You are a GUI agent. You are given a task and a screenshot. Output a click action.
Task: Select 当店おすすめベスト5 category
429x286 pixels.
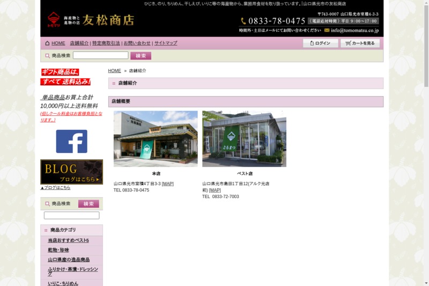[x=68, y=240]
